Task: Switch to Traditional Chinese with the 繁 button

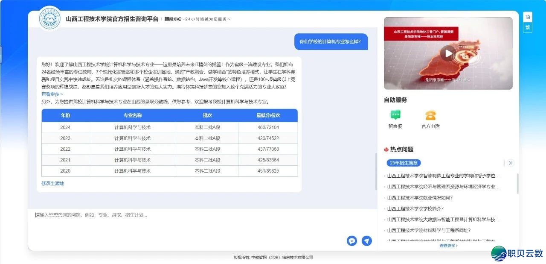Action: click(528, 27)
